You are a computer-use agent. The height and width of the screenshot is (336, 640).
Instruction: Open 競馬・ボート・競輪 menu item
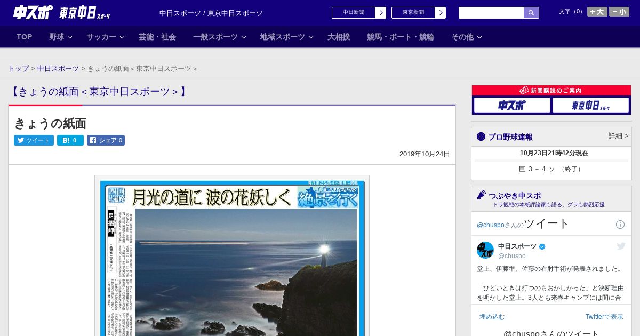(401, 37)
